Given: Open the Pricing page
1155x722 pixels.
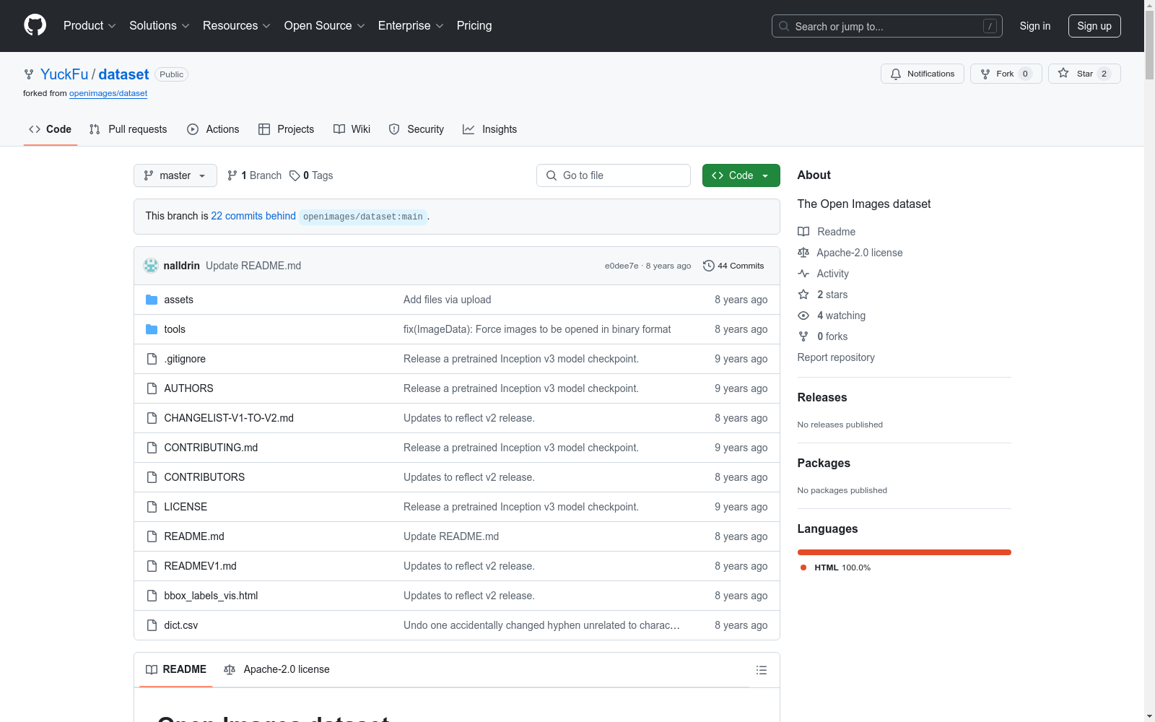Looking at the screenshot, I should click(474, 26).
